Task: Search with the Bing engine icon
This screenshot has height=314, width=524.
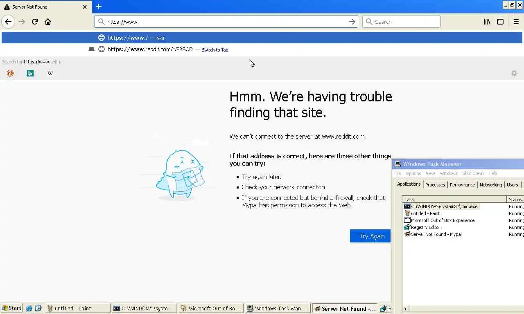Action: (30, 73)
